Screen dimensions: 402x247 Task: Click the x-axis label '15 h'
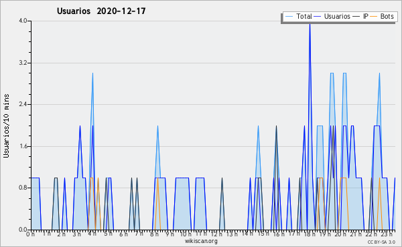tap(263, 234)
